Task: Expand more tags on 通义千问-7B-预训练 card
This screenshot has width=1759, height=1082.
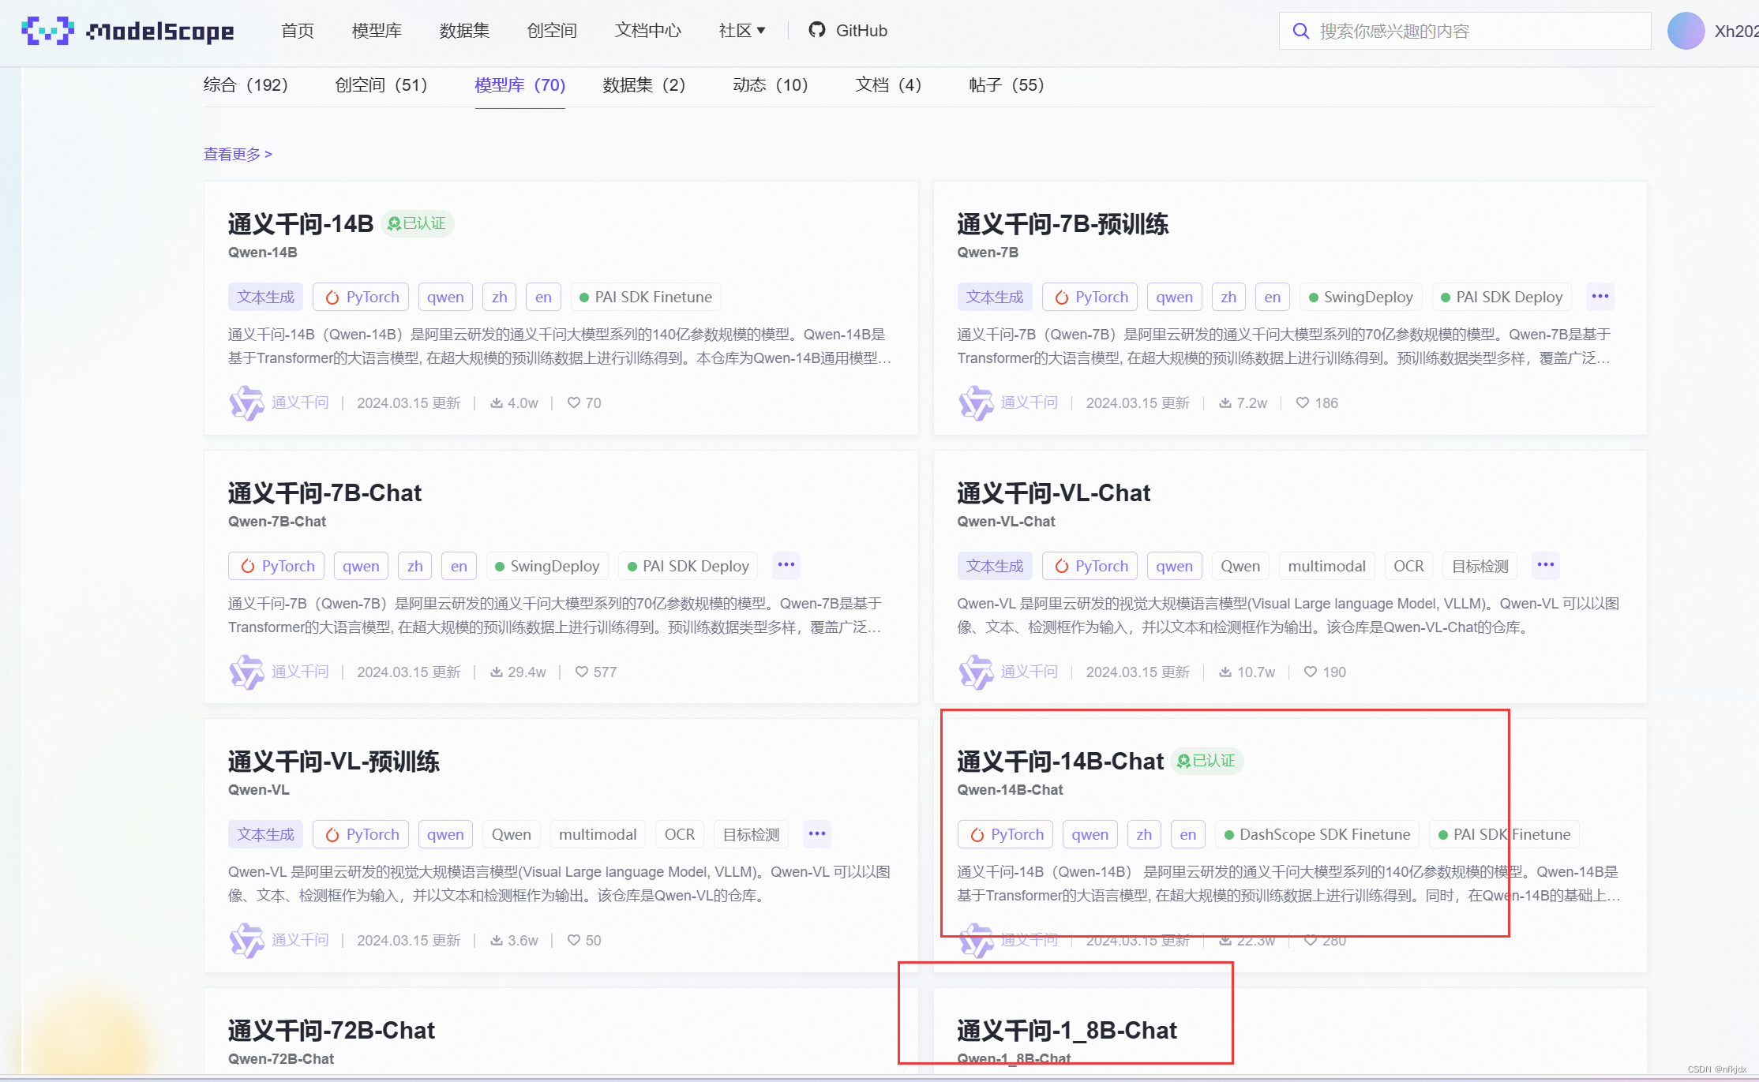Action: click(x=1600, y=297)
